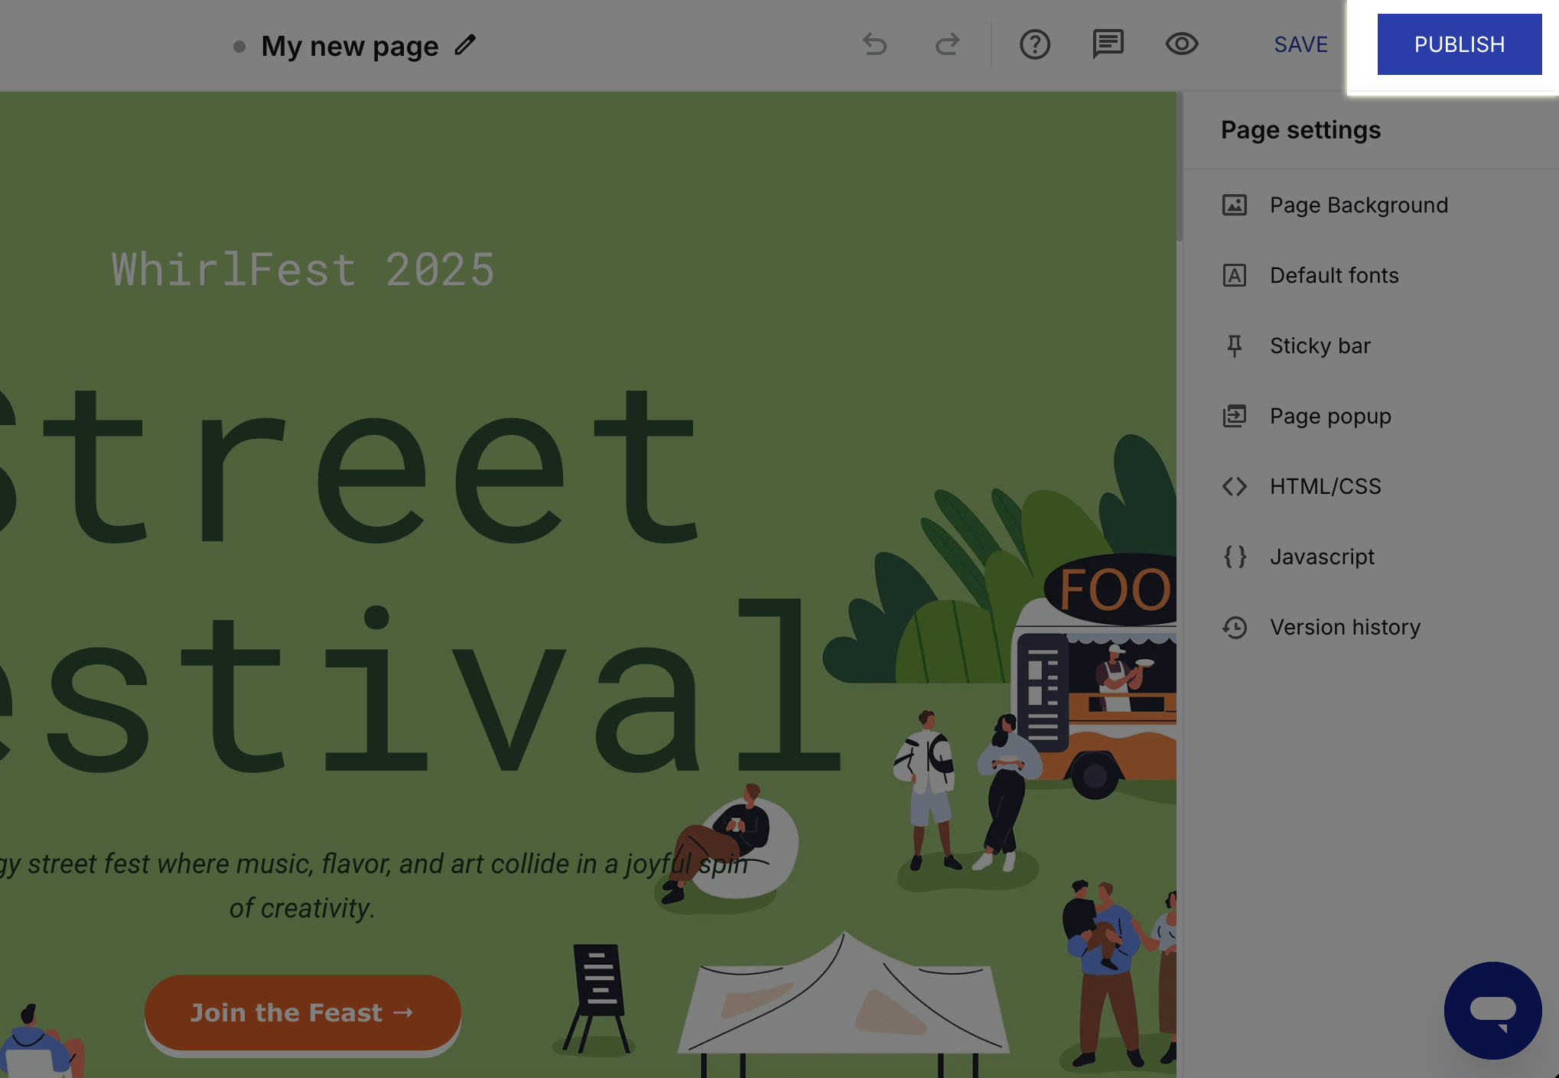Undo the last change

pyautogui.click(x=874, y=44)
